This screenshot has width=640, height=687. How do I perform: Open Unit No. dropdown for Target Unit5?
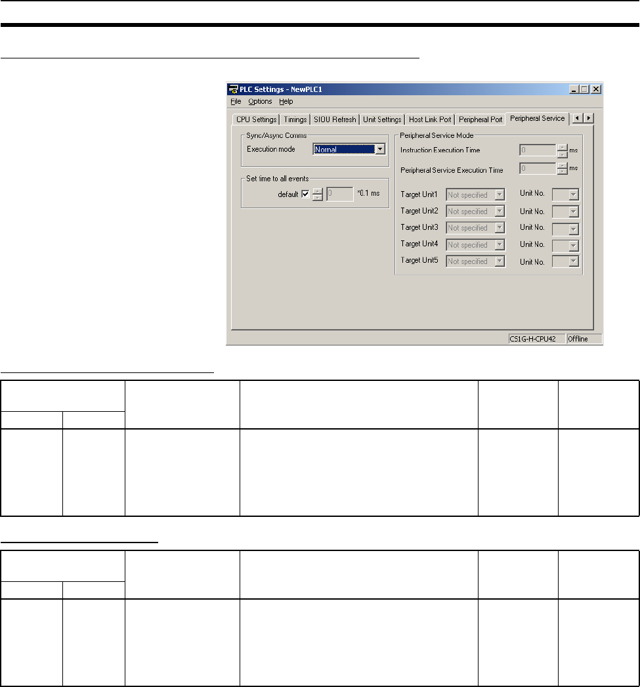click(566, 261)
